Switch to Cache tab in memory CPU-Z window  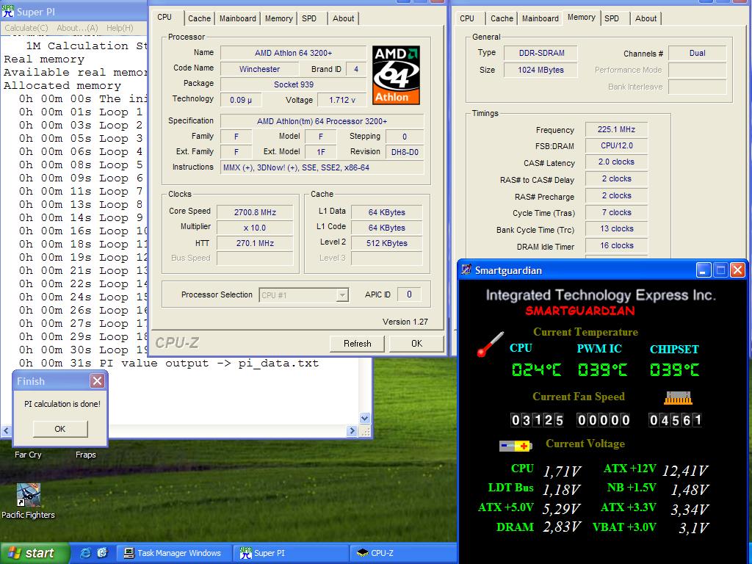click(x=502, y=18)
